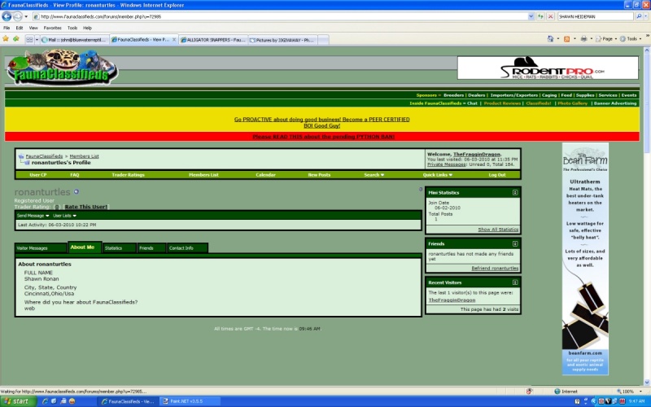Expand the Quick Links dropdown
Screen dimensions: 651x407
(437, 175)
